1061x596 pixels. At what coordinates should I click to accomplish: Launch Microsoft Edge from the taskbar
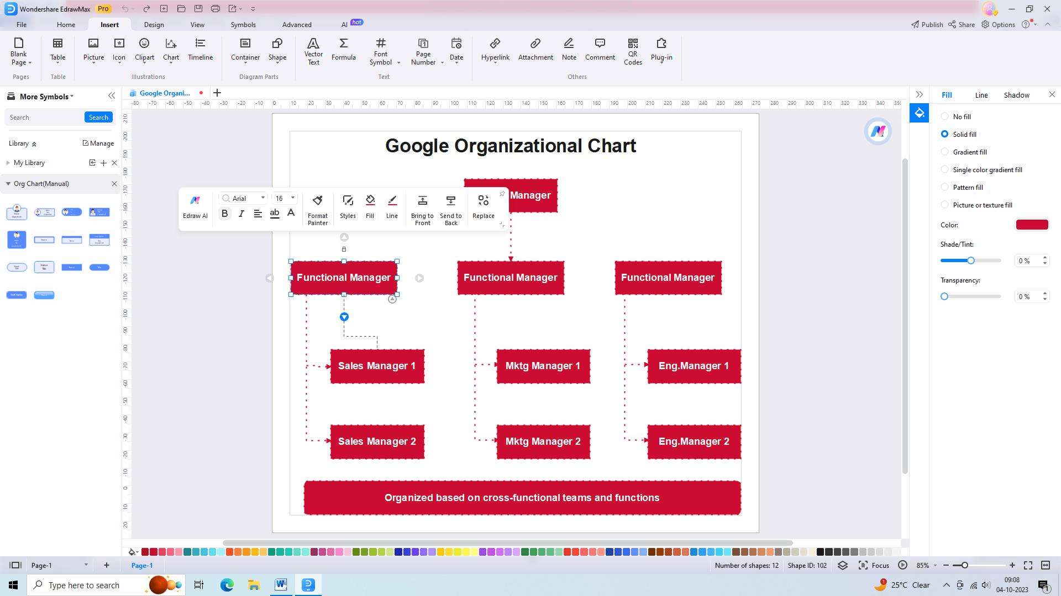point(227,585)
